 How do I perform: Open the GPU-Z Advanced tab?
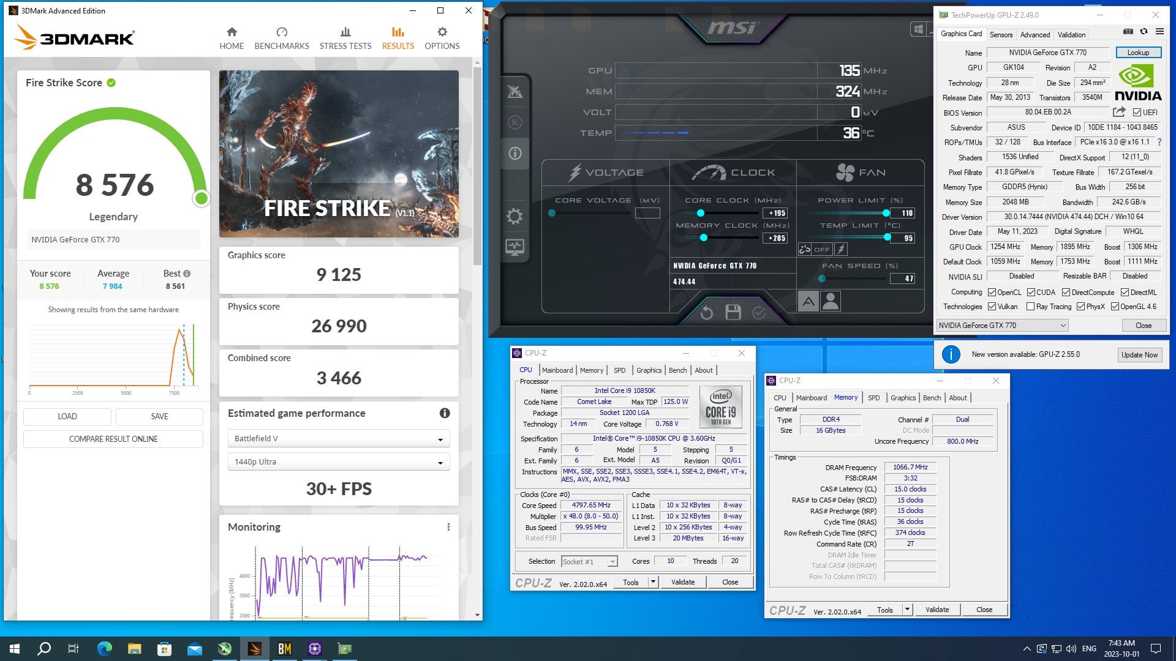coord(1035,35)
